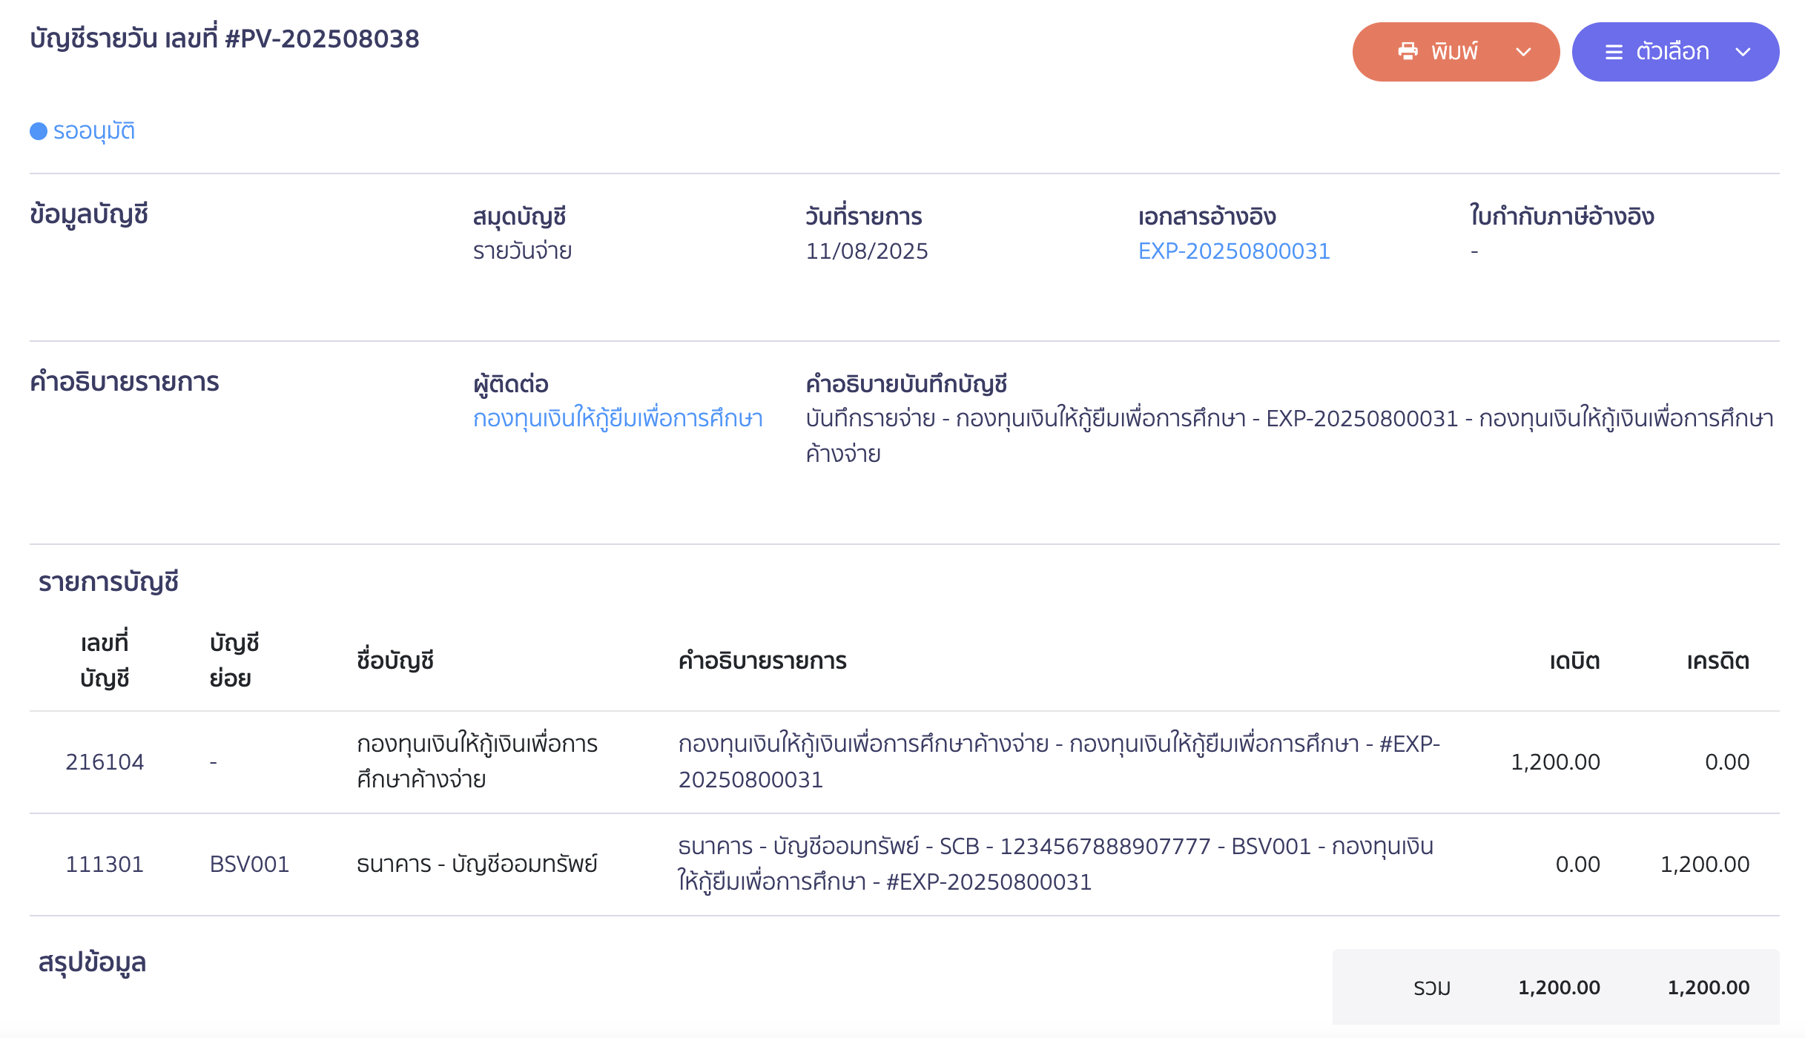Click account name กองทุนเงินให้กู้เงินเพื่อการศึกษาค้างจ่าย
This screenshot has height=1038, width=1805.
[477, 761]
